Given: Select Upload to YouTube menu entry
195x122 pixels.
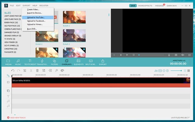Looking at the screenshot, I should (38, 18).
